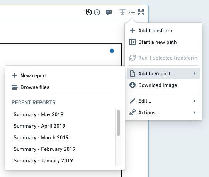Click the plus icon beside Add transform
Image resolution: width=209 pixels, height=177 pixels.
[x=133, y=30]
